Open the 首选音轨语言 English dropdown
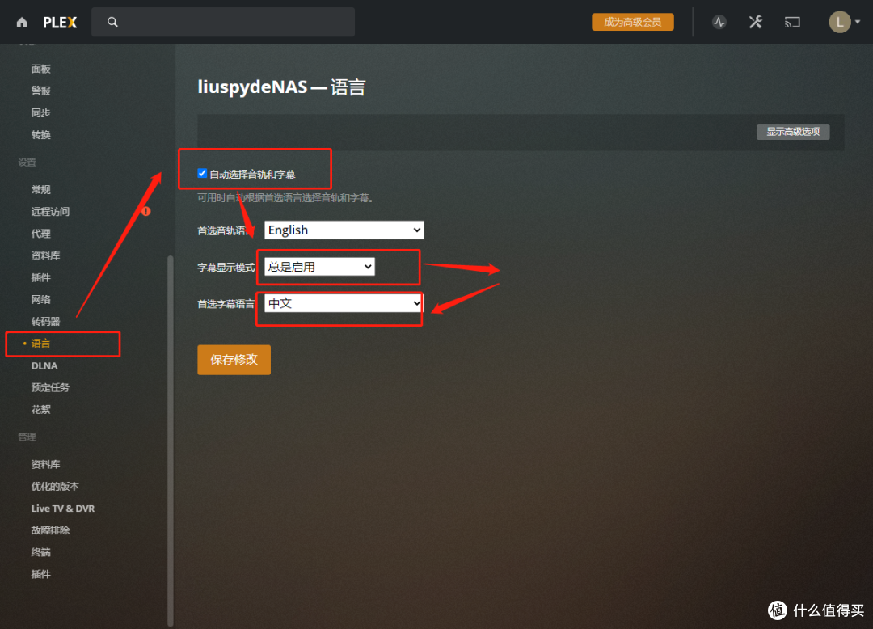The height and width of the screenshot is (629, 873). coord(344,230)
